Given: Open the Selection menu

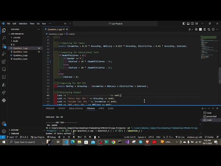Looking at the screenshot, I should (x=23, y=24).
